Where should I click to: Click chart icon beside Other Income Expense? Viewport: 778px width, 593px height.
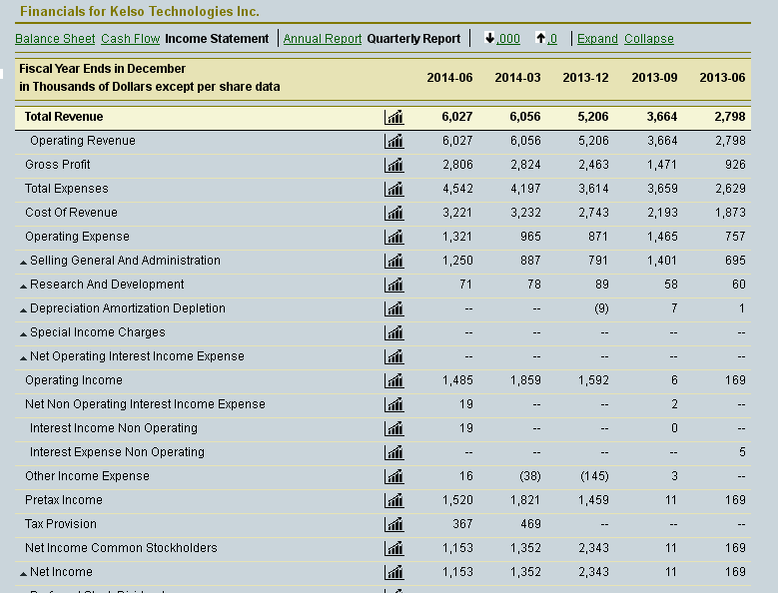point(394,476)
